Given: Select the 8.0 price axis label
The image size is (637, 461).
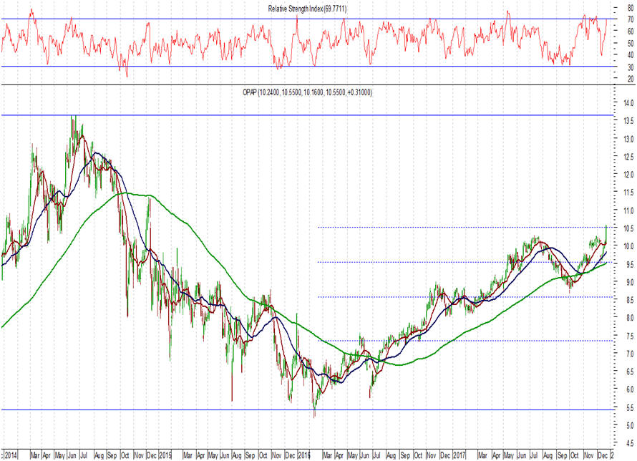Looking at the screenshot, I should pos(629,318).
